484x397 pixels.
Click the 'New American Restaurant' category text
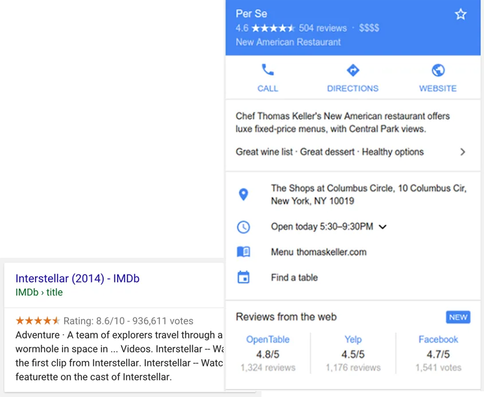pos(288,42)
